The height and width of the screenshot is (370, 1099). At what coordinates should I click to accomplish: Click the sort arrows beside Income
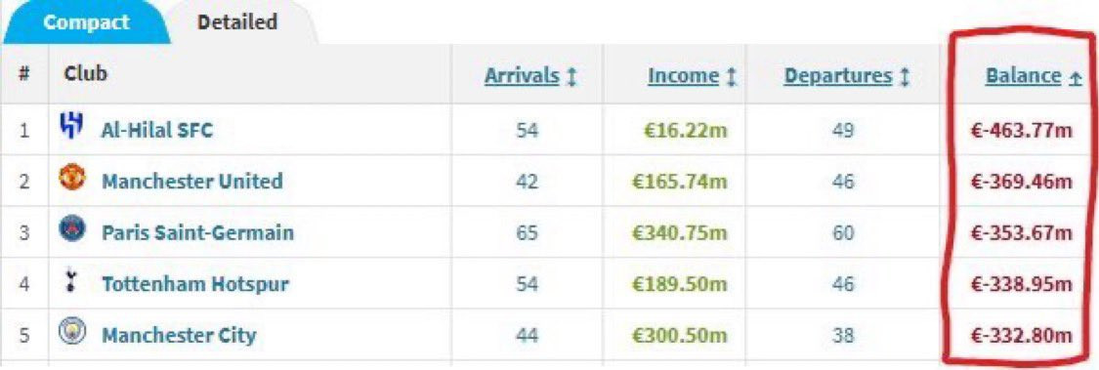point(731,76)
